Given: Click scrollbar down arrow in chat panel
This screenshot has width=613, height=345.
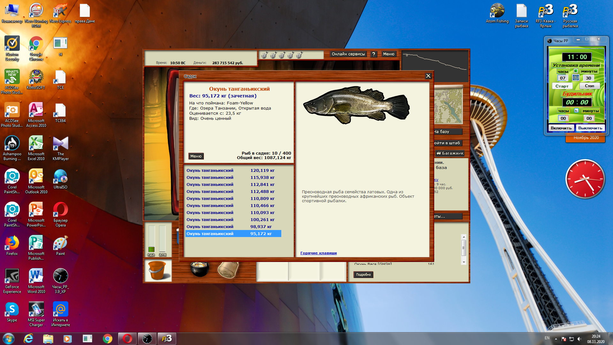Looking at the screenshot, I should (464, 262).
